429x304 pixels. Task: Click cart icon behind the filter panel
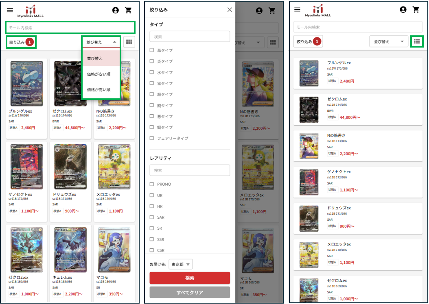pyautogui.click(x=272, y=11)
